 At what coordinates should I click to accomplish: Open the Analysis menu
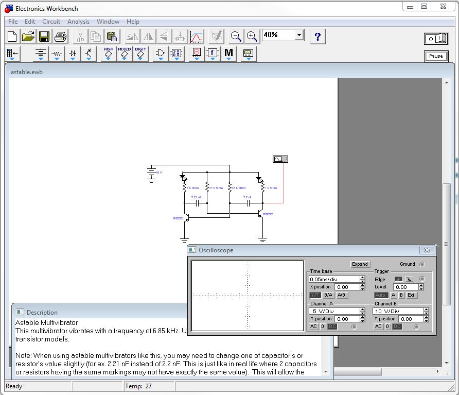point(78,22)
